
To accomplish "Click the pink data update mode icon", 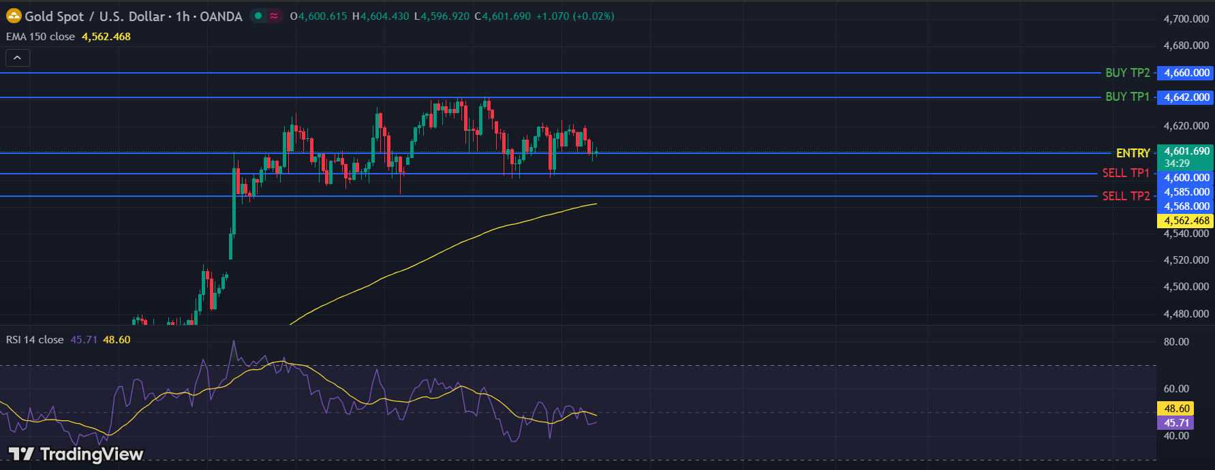I will [x=274, y=16].
